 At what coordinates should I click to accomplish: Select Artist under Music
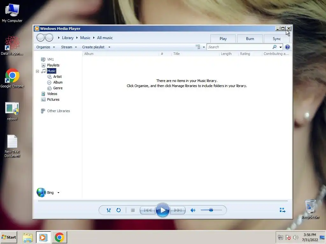pyautogui.click(x=57, y=77)
